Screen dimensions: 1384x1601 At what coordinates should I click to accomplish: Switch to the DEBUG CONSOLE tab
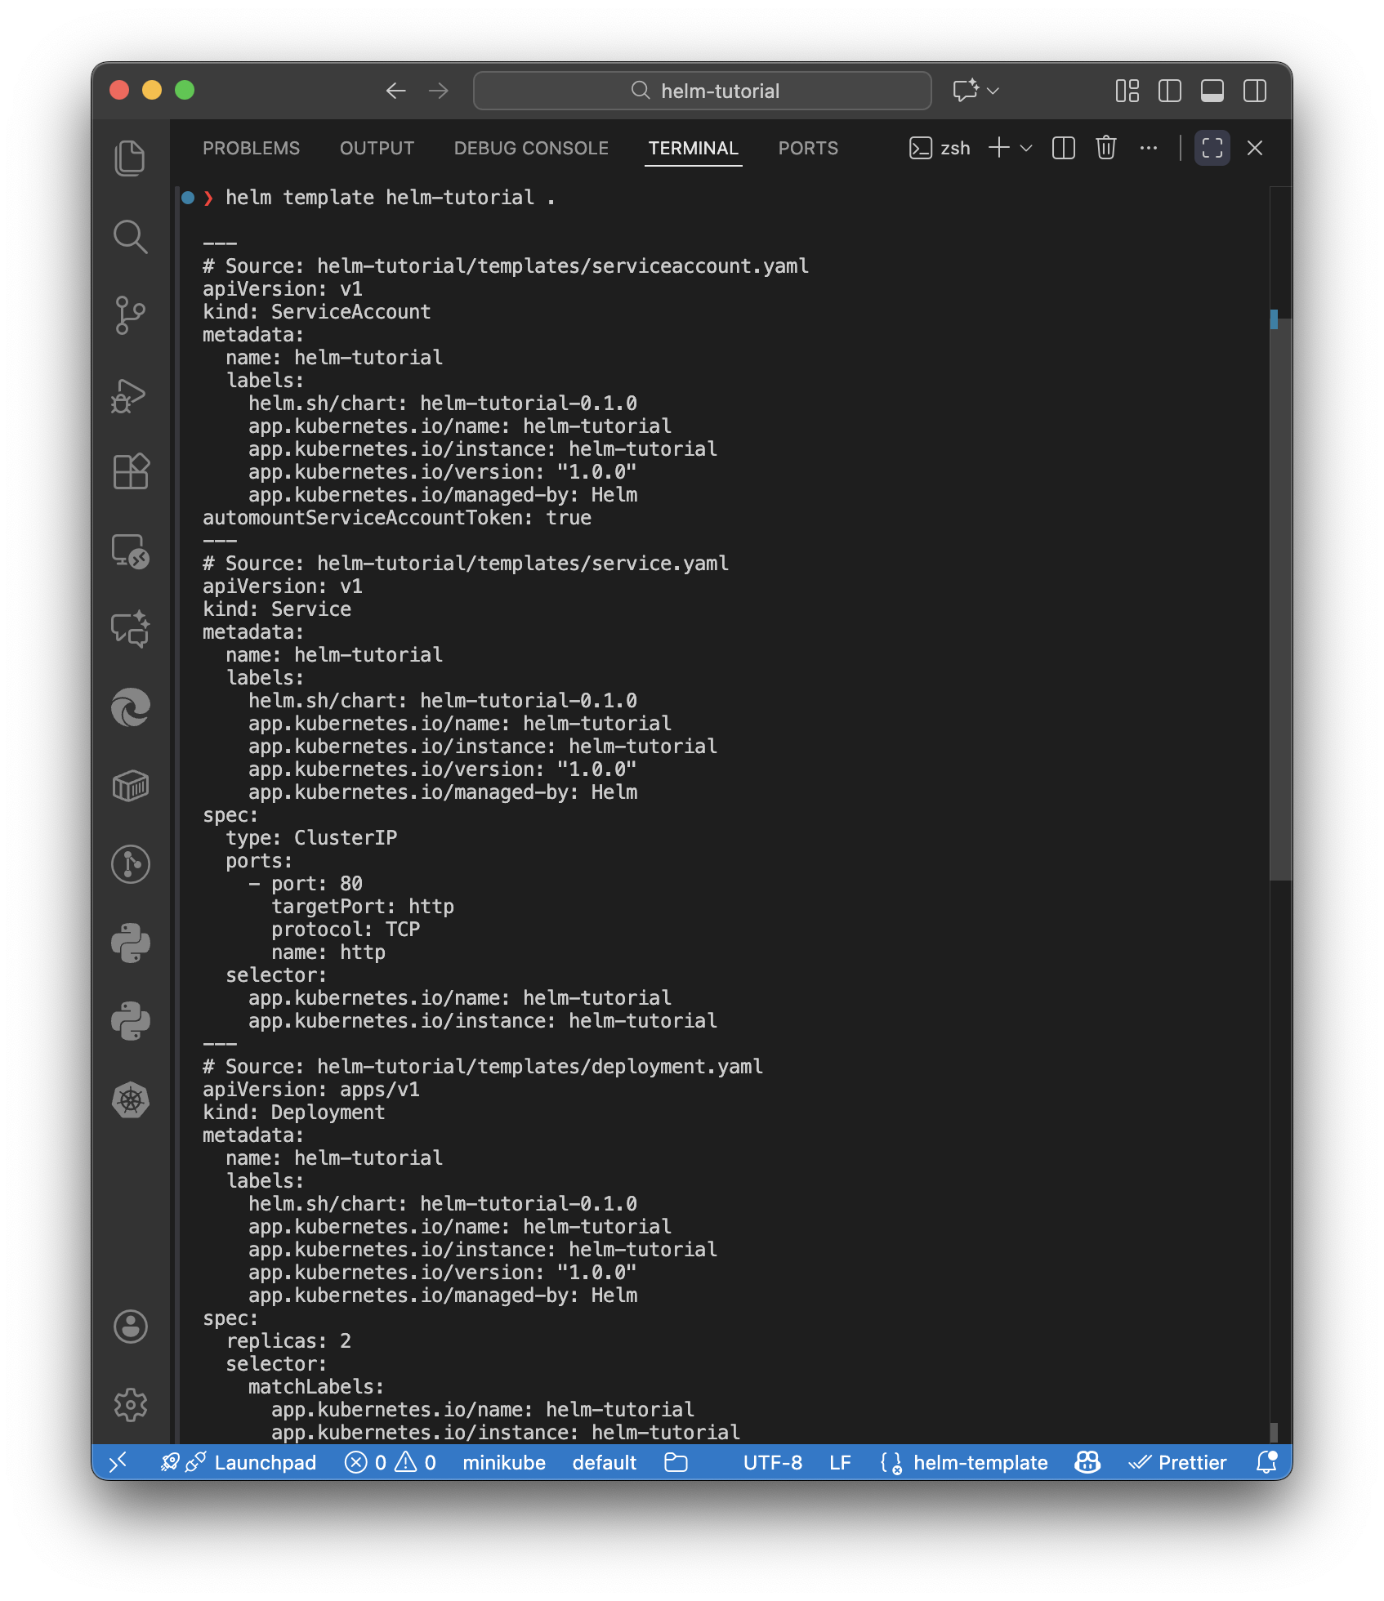[x=531, y=148]
